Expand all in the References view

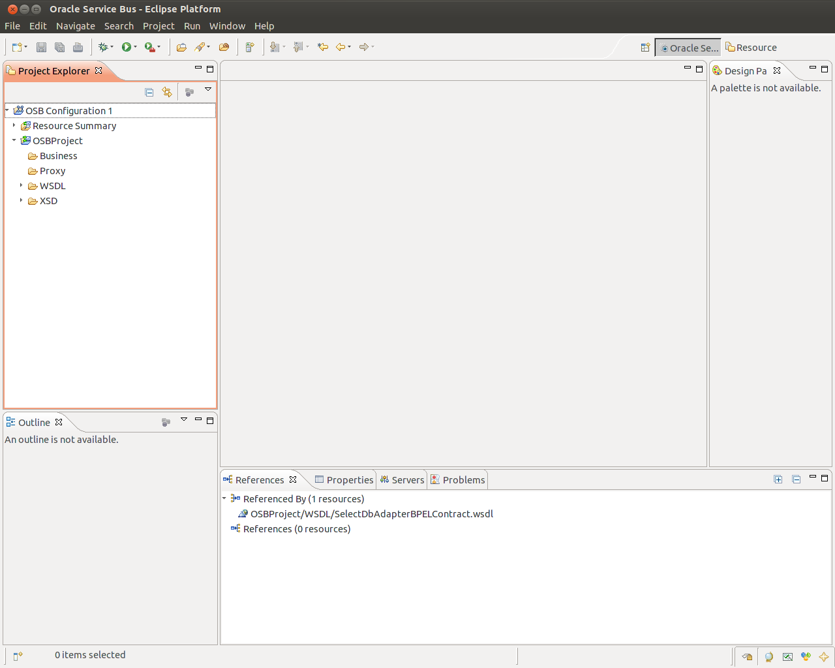(x=778, y=479)
